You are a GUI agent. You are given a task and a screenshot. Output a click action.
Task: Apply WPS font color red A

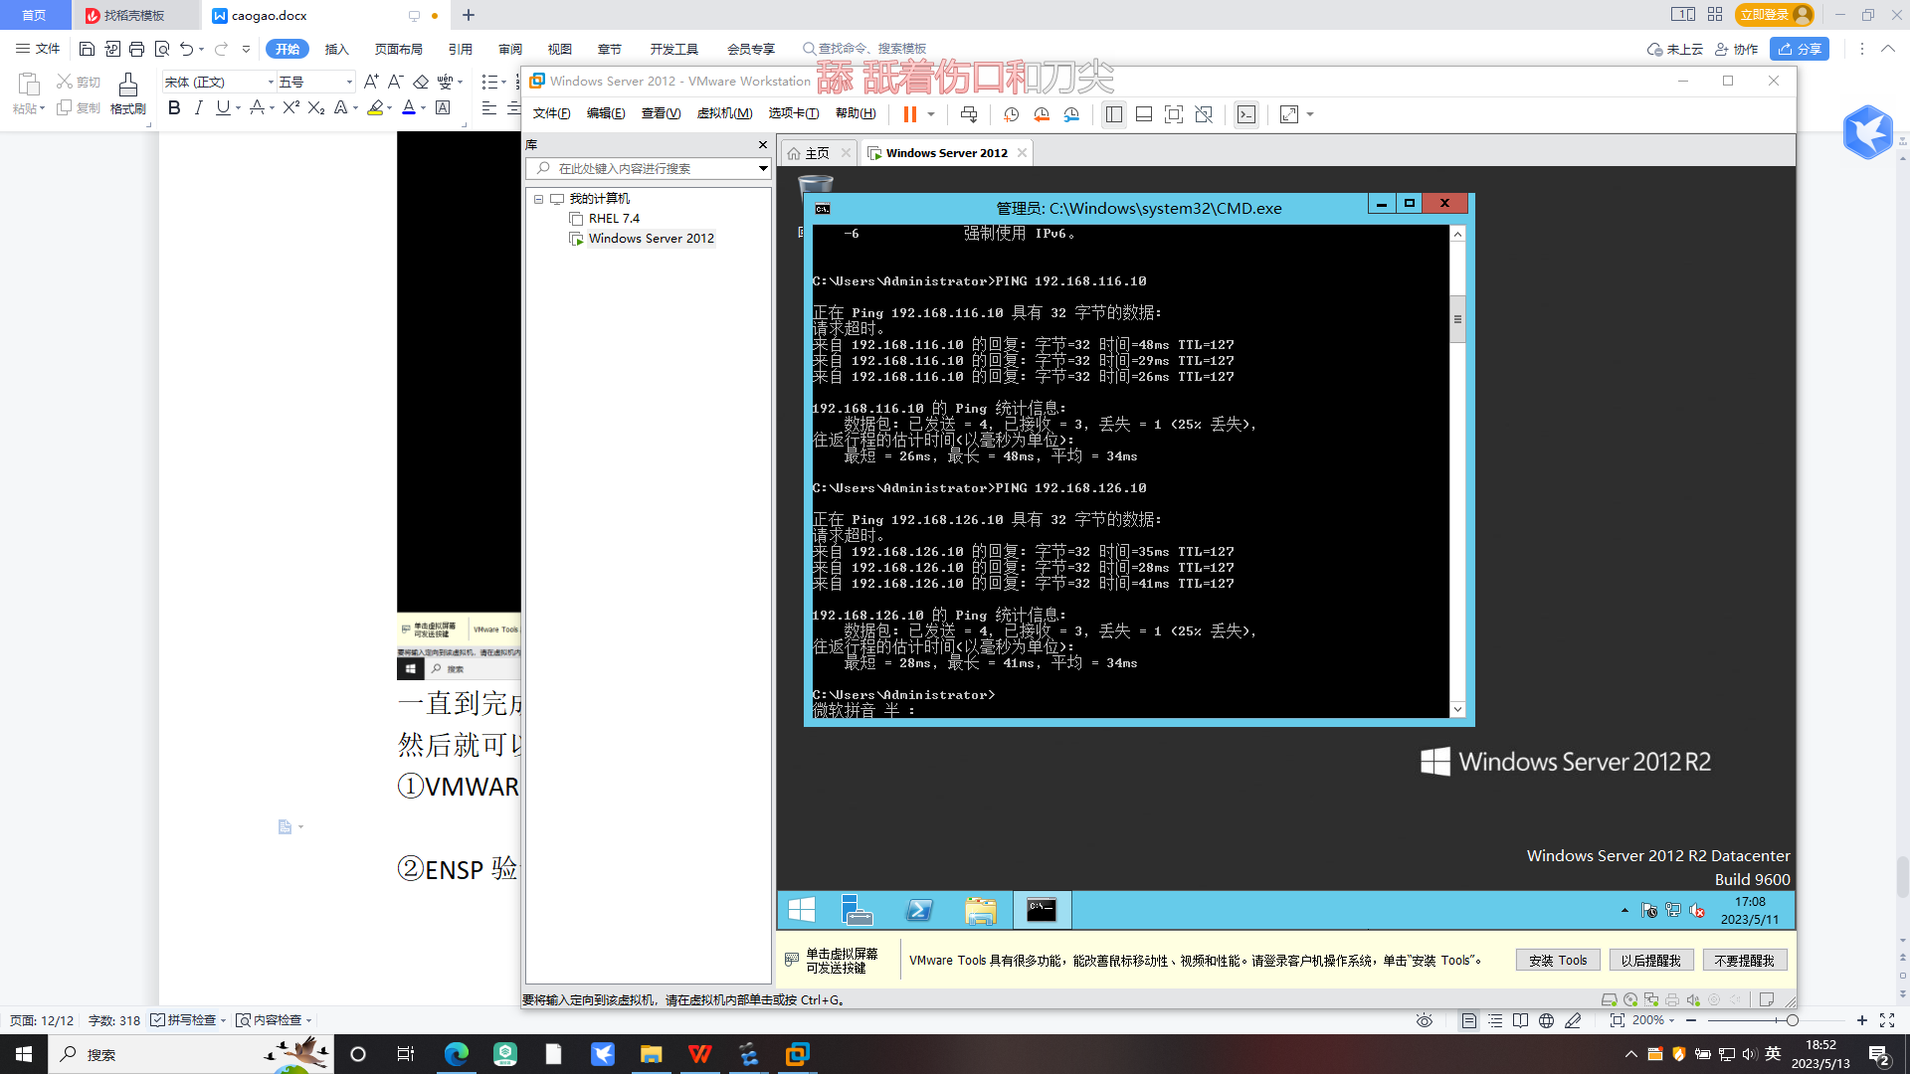409,108
